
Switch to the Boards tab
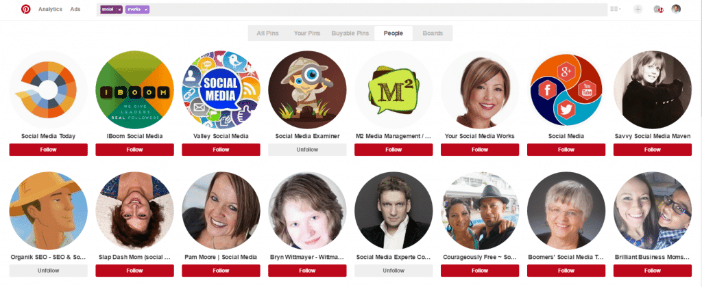[433, 33]
